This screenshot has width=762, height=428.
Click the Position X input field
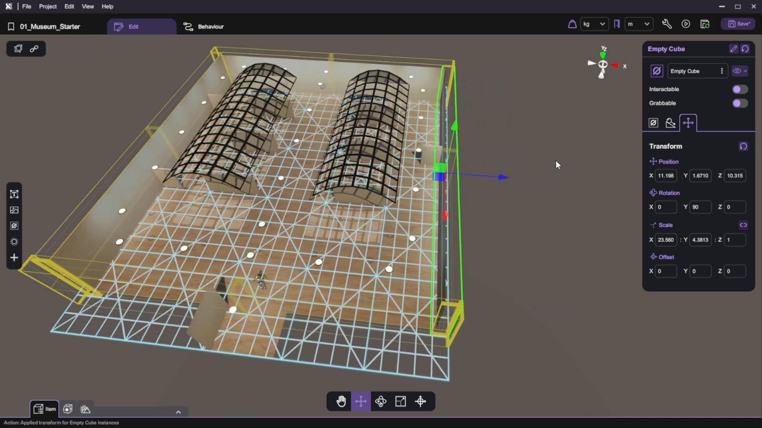[x=666, y=176]
